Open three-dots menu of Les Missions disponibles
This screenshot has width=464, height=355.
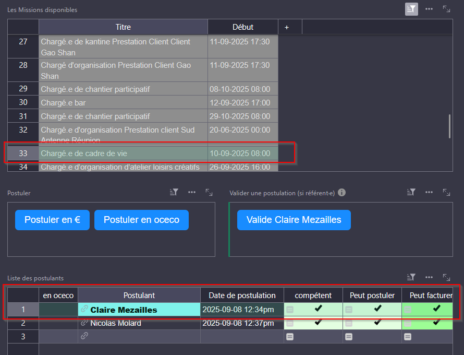coord(429,9)
